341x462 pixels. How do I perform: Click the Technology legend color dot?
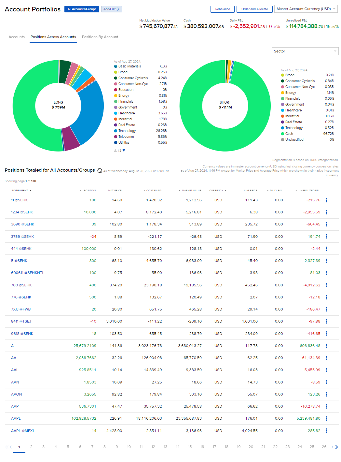pos(115,131)
